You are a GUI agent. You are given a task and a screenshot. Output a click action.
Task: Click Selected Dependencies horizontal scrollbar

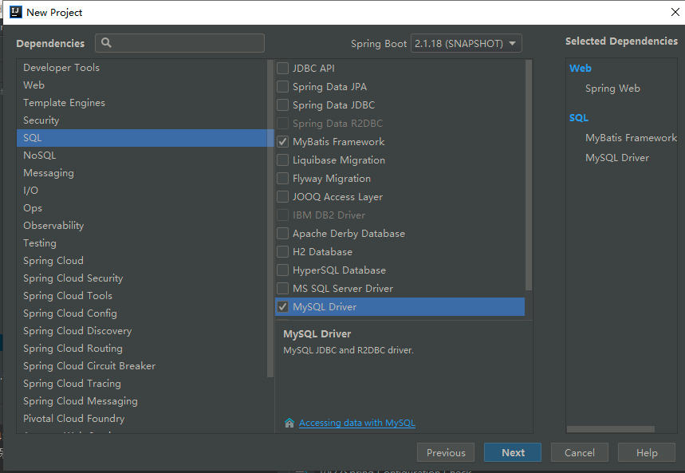(x=611, y=429)
